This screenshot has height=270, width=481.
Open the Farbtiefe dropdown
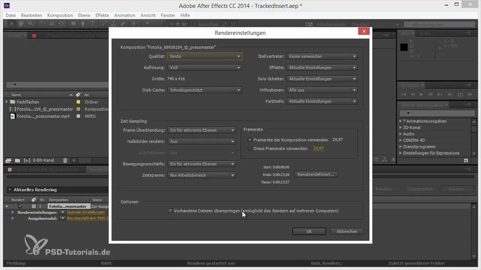(322, 101)
